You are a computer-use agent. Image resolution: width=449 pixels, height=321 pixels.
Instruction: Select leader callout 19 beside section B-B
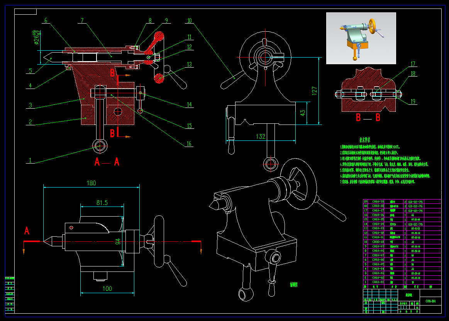pos(413,101)
